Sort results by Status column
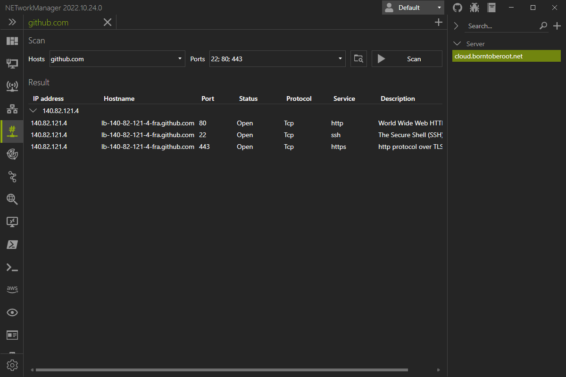The height and width of the screenshot is (377, 566). pos(249,98)
